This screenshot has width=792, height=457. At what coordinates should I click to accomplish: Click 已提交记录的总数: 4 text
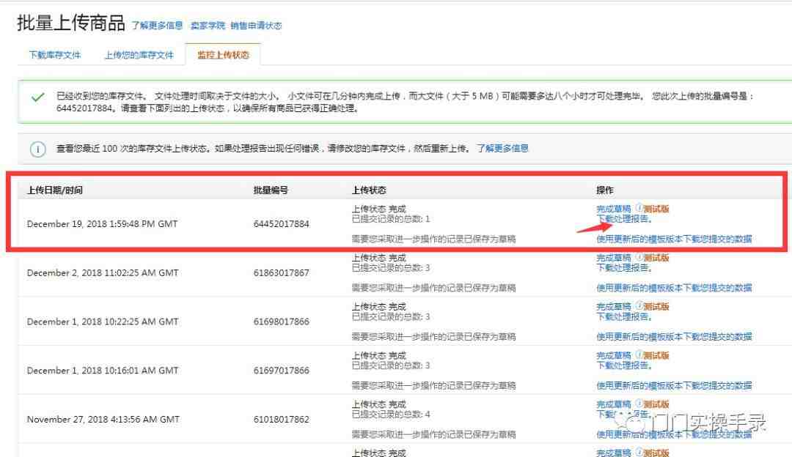tap(391, 415)
